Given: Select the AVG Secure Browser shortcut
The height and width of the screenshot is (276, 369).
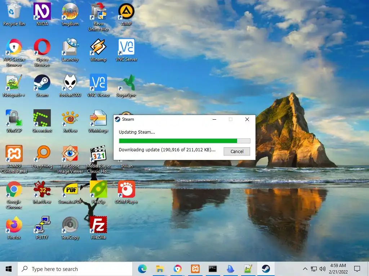Looking at the screenshot, I should tap(14, 52).
